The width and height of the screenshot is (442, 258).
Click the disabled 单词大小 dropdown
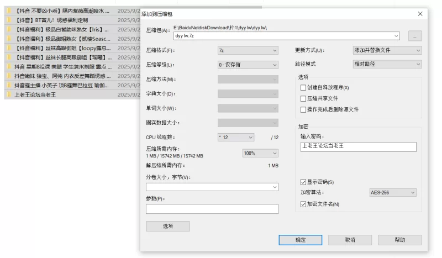pos(248,108)
